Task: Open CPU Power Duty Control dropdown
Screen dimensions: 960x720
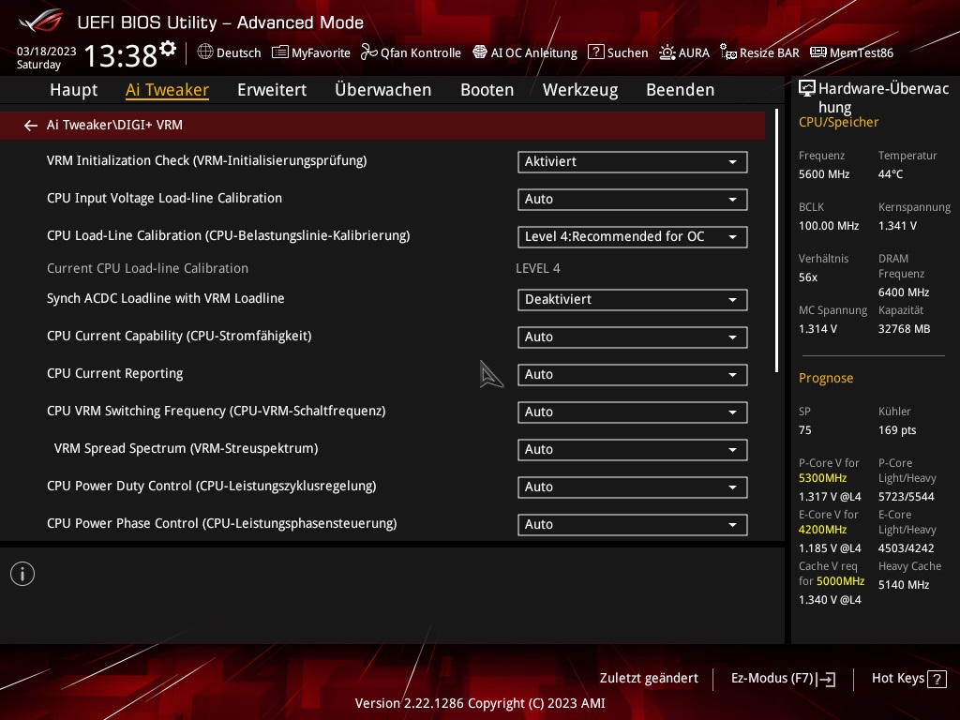Action: click(x=633, y=487)
